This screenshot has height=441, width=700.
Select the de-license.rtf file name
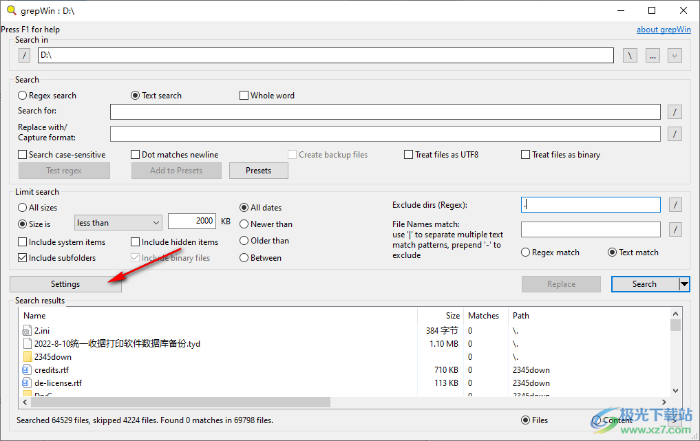point(59,383)
